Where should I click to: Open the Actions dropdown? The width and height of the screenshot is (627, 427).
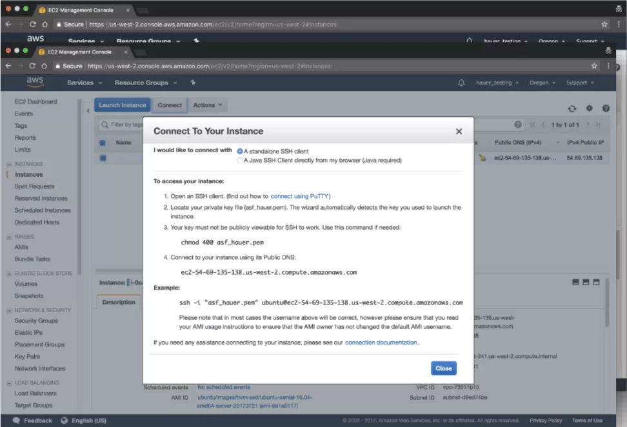pos(208,105)
